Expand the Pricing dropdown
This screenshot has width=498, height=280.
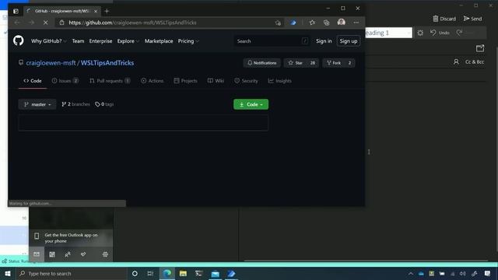tap(188, 41)
